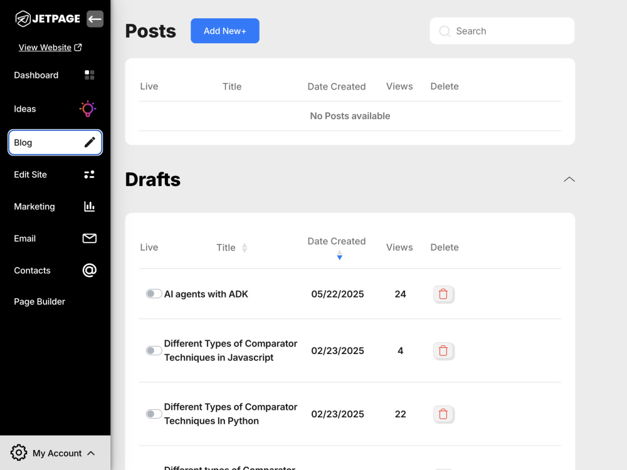Delete the Comparator Techniques In Python draft
This screenshot has height=470, width=627.
(x=443, y=414)
